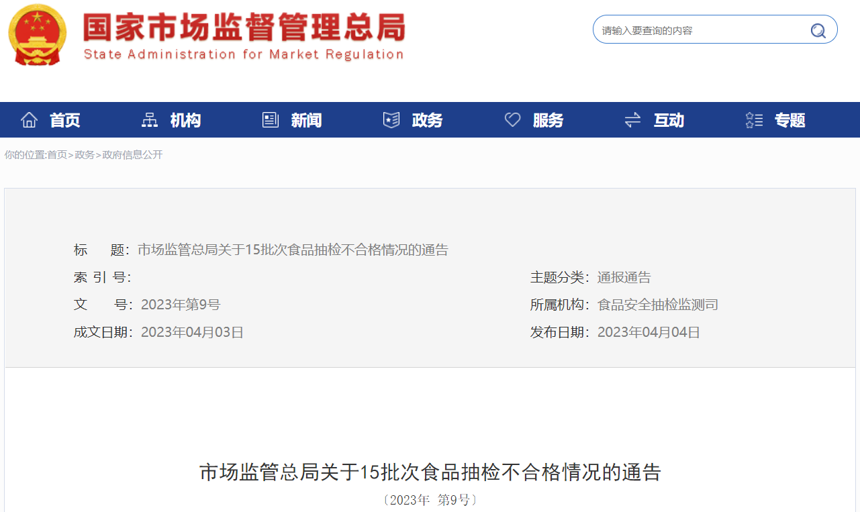
Task: Open the 机构 navigation menu item
Action: pyautogui.click(x=186, y=120)
